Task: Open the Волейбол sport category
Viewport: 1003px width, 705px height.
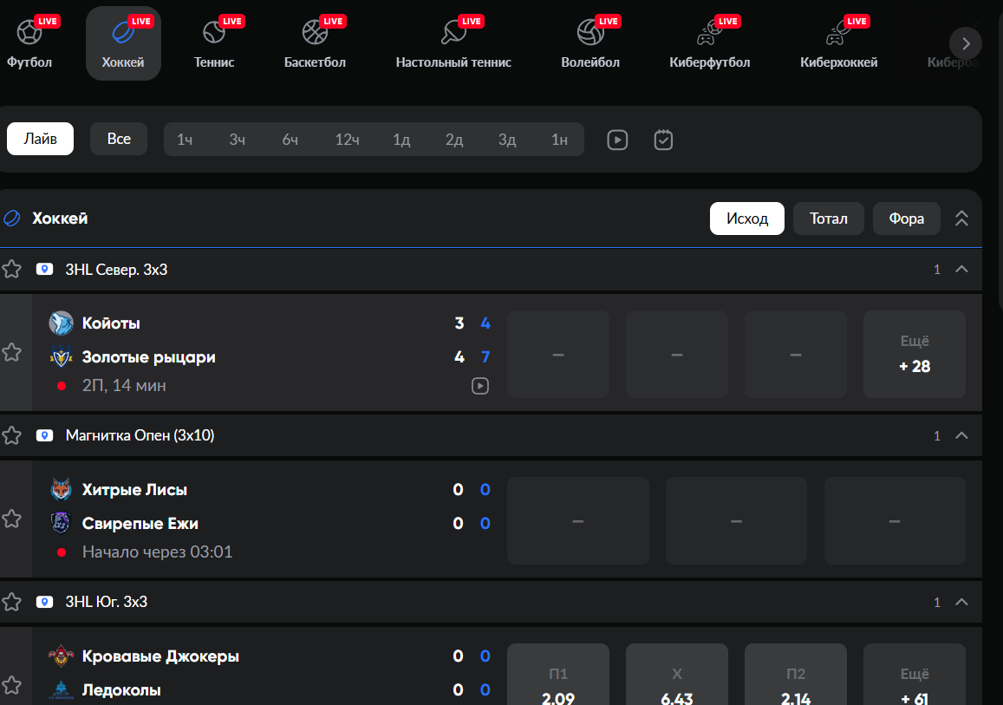Action: pyautogui.click(x=589, y=33)
